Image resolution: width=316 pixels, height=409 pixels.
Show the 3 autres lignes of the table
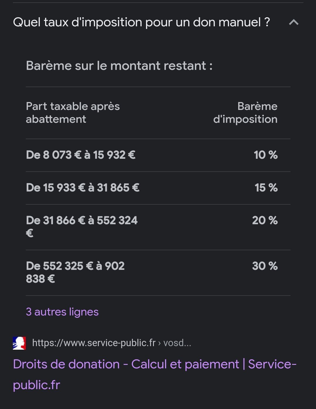click(x=62, y=312)
